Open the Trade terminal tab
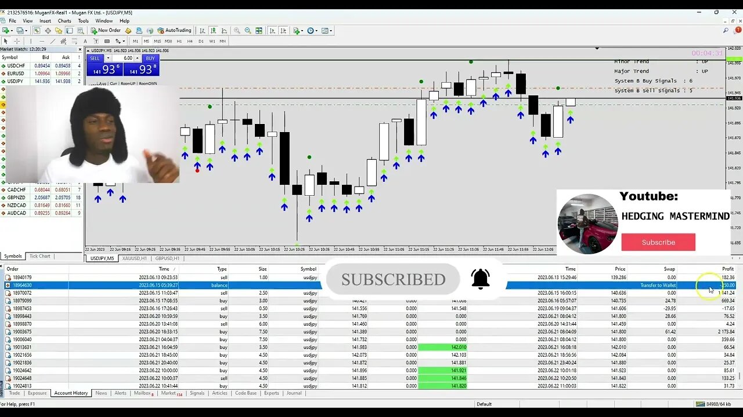The height and width of the screenshot is (417, 743). coord(14,393)
